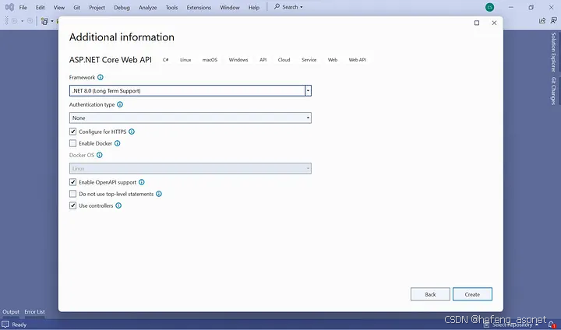Screen dimensions: 561x330
Task: Show the Enable OpenAPI support info icon
Action: click(x=142, y=182)
